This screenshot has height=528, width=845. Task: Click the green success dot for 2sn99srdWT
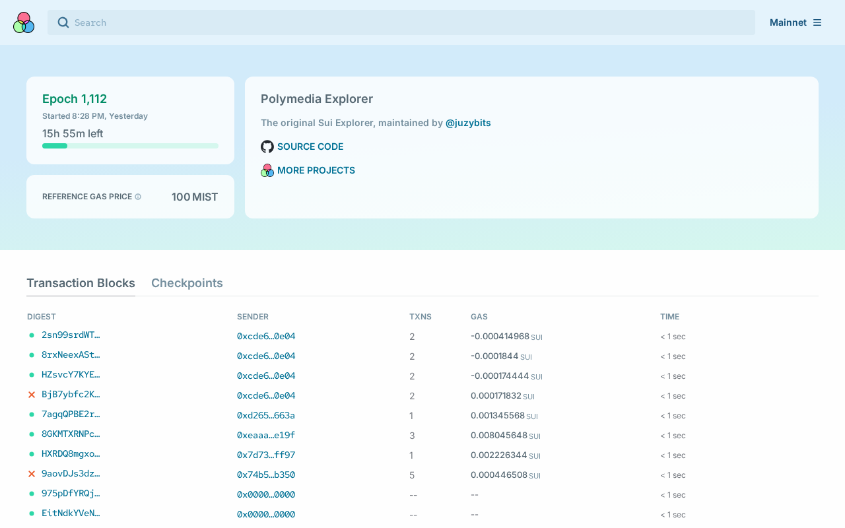[32, 335]
